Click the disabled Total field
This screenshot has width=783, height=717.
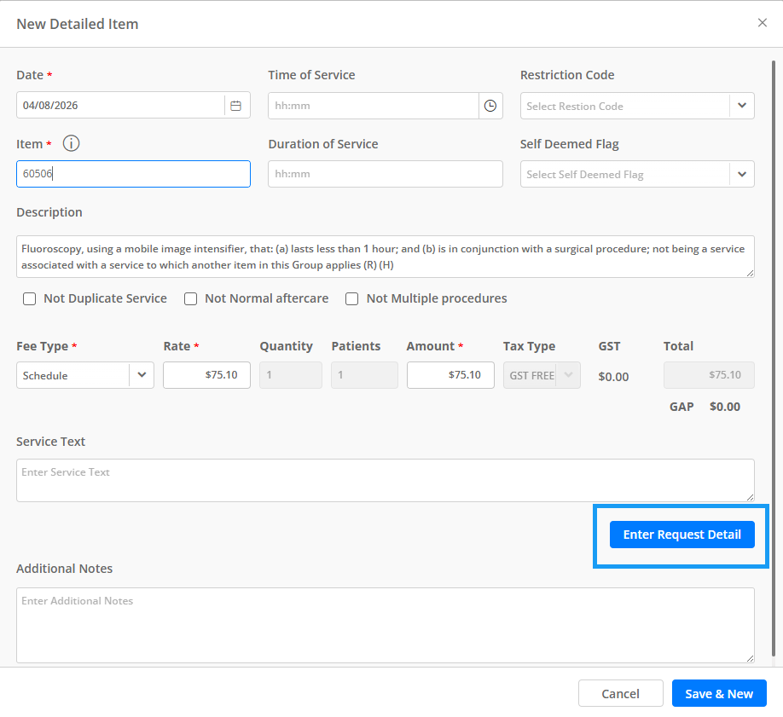click(x=709, y=375)
